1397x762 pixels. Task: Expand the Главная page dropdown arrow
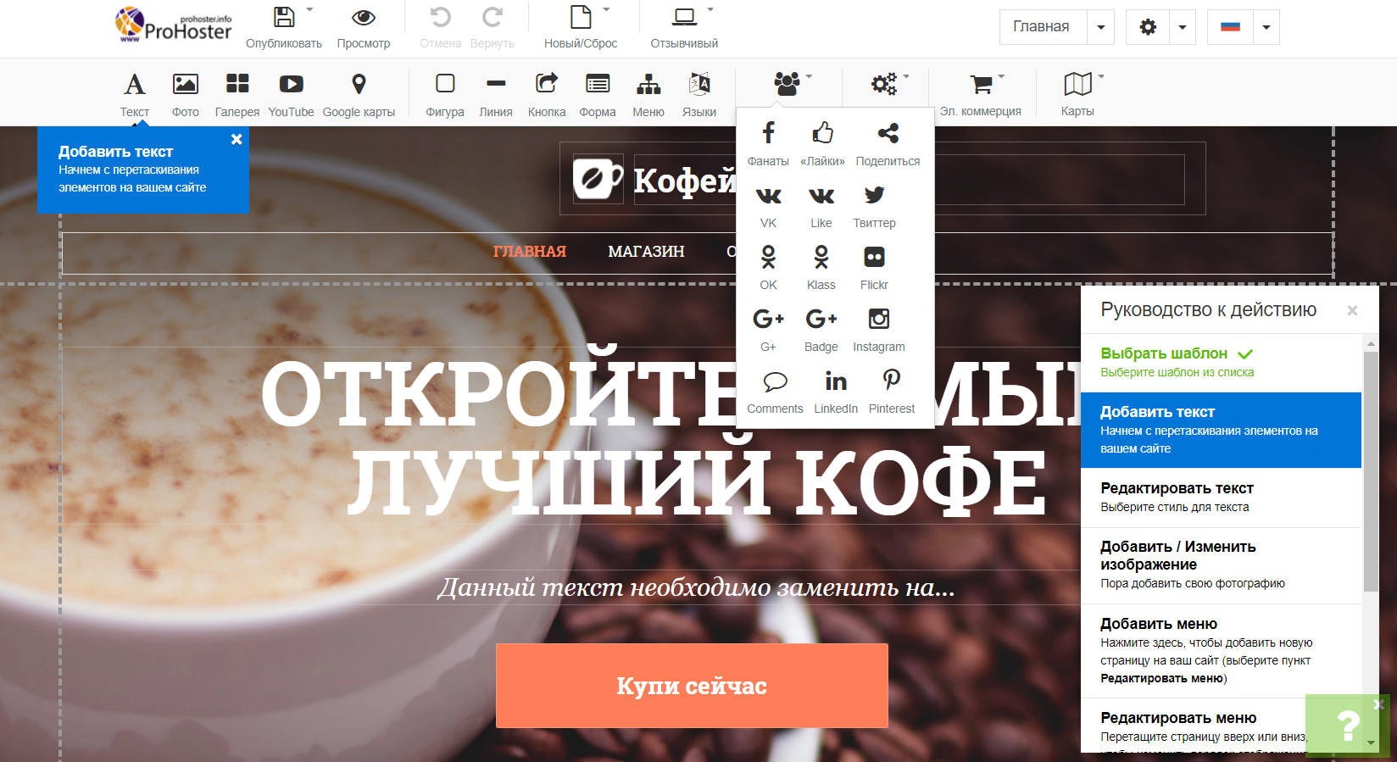click(x=1100, y=27)
